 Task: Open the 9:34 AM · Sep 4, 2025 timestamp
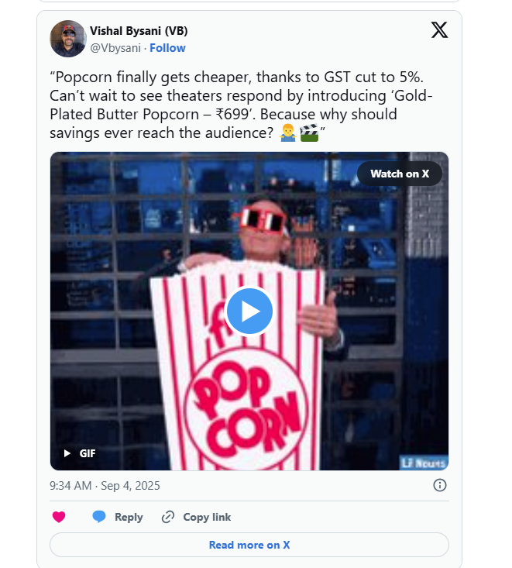pyautogui.click(x=105, y=486)
